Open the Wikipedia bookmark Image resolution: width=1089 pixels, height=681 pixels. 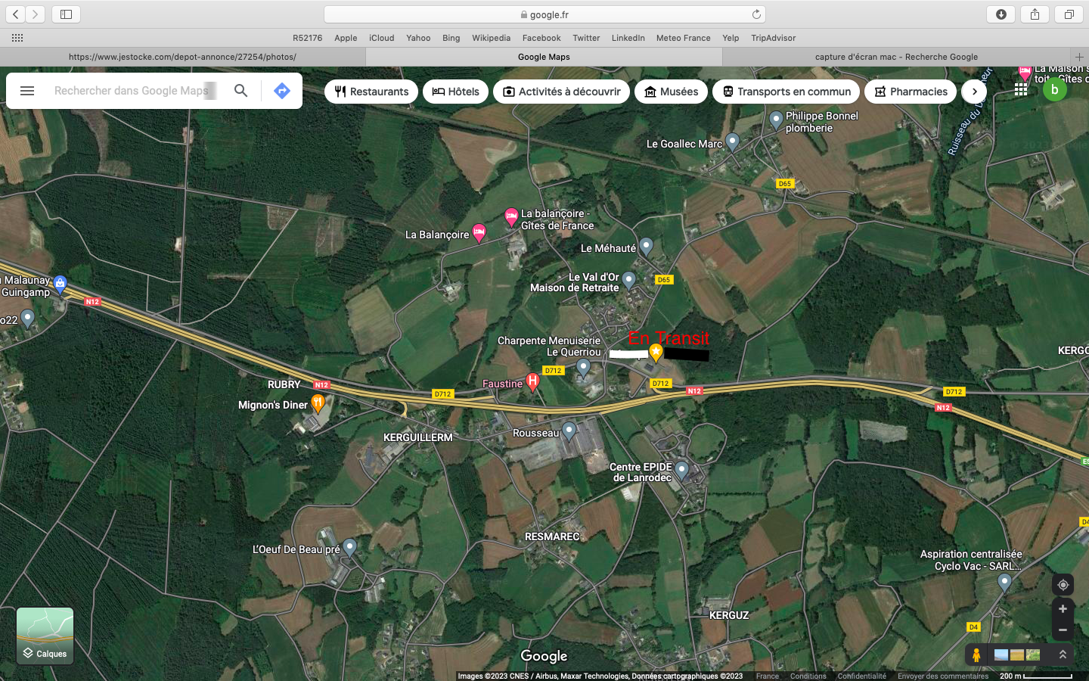(x=491, y=38)
